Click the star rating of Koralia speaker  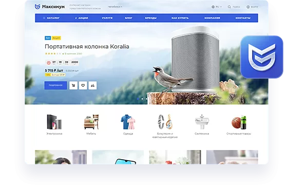pyautogui.click(x=51, y=53)
